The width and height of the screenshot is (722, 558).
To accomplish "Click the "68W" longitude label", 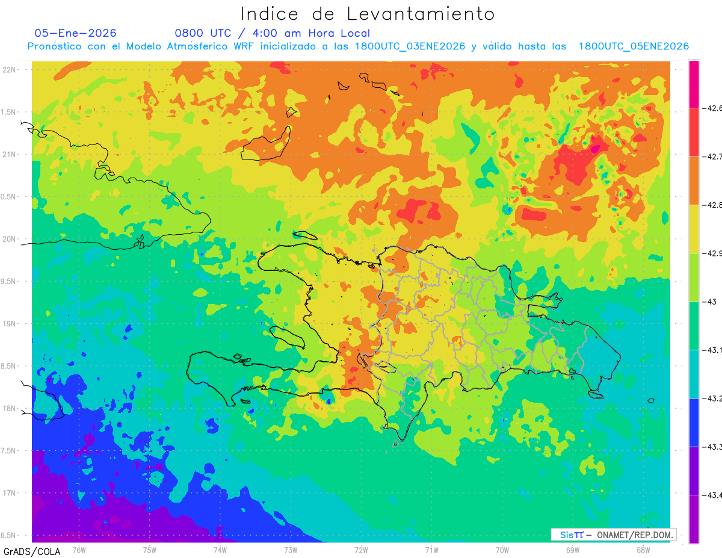I will pyautogui.click(x=643, y=550).
